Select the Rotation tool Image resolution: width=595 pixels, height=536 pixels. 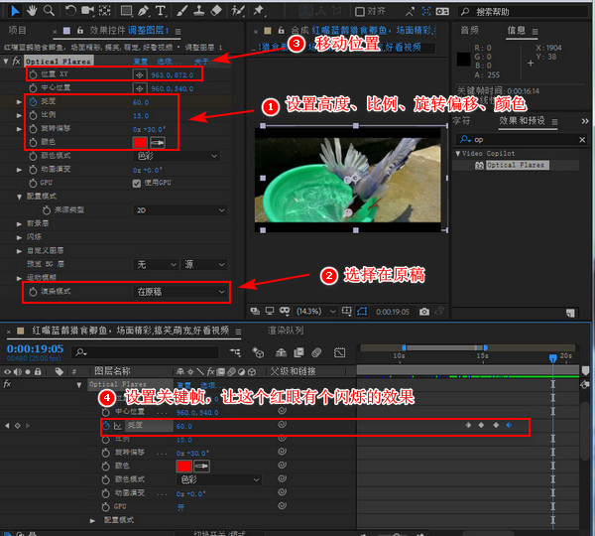click(x=70, y=11)
